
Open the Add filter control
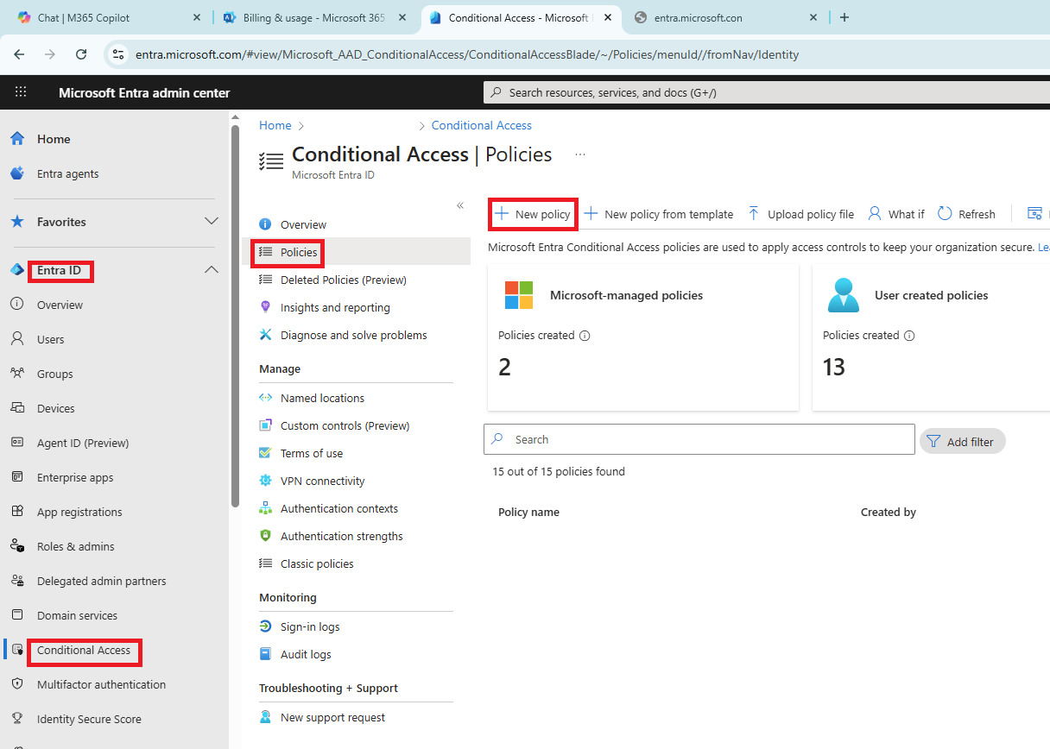pos(961,441)
